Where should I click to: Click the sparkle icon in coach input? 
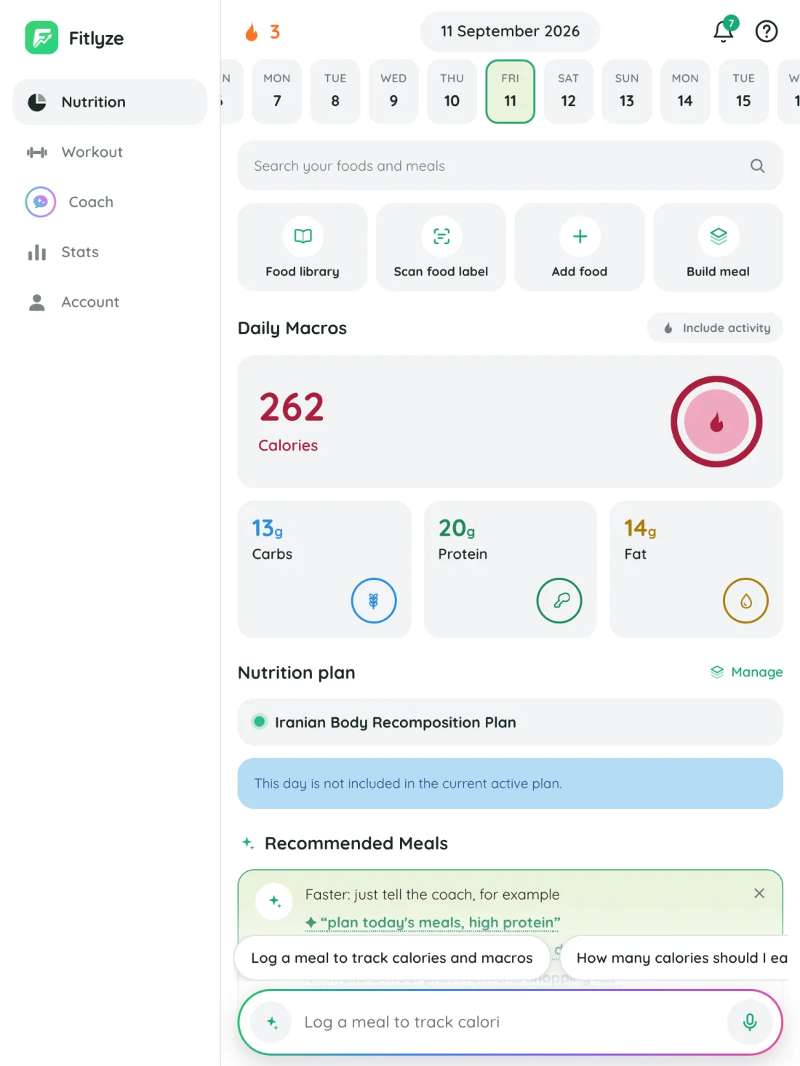pyautogui.click(x=272, y=1022)
